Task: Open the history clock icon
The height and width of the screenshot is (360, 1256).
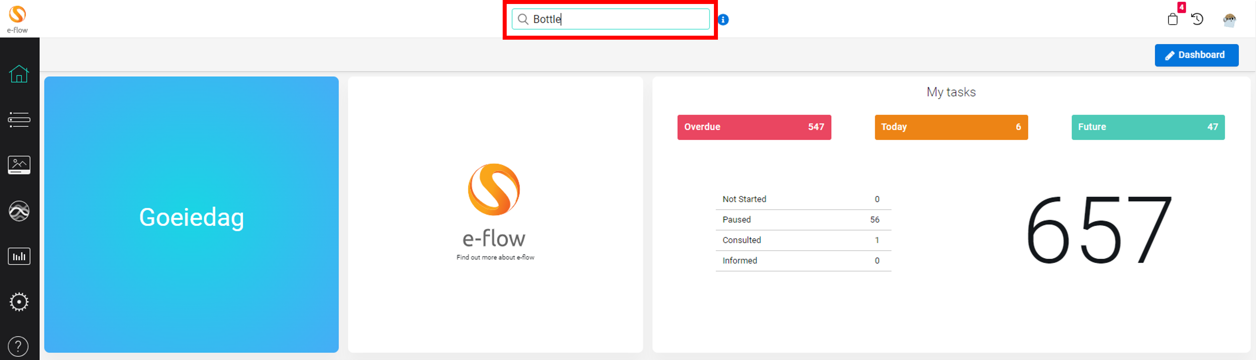Action: 1197,19
